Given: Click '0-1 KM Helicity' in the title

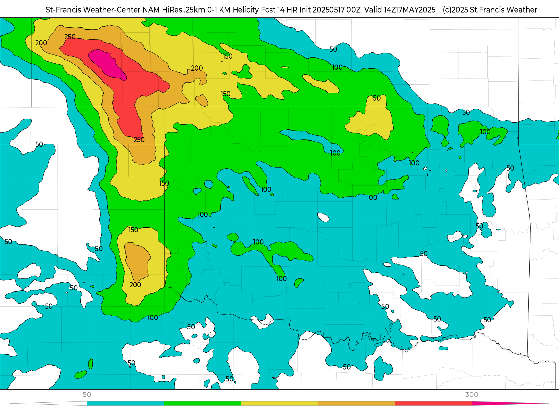Looking at the screenshot, I should (x=233, y=10).
